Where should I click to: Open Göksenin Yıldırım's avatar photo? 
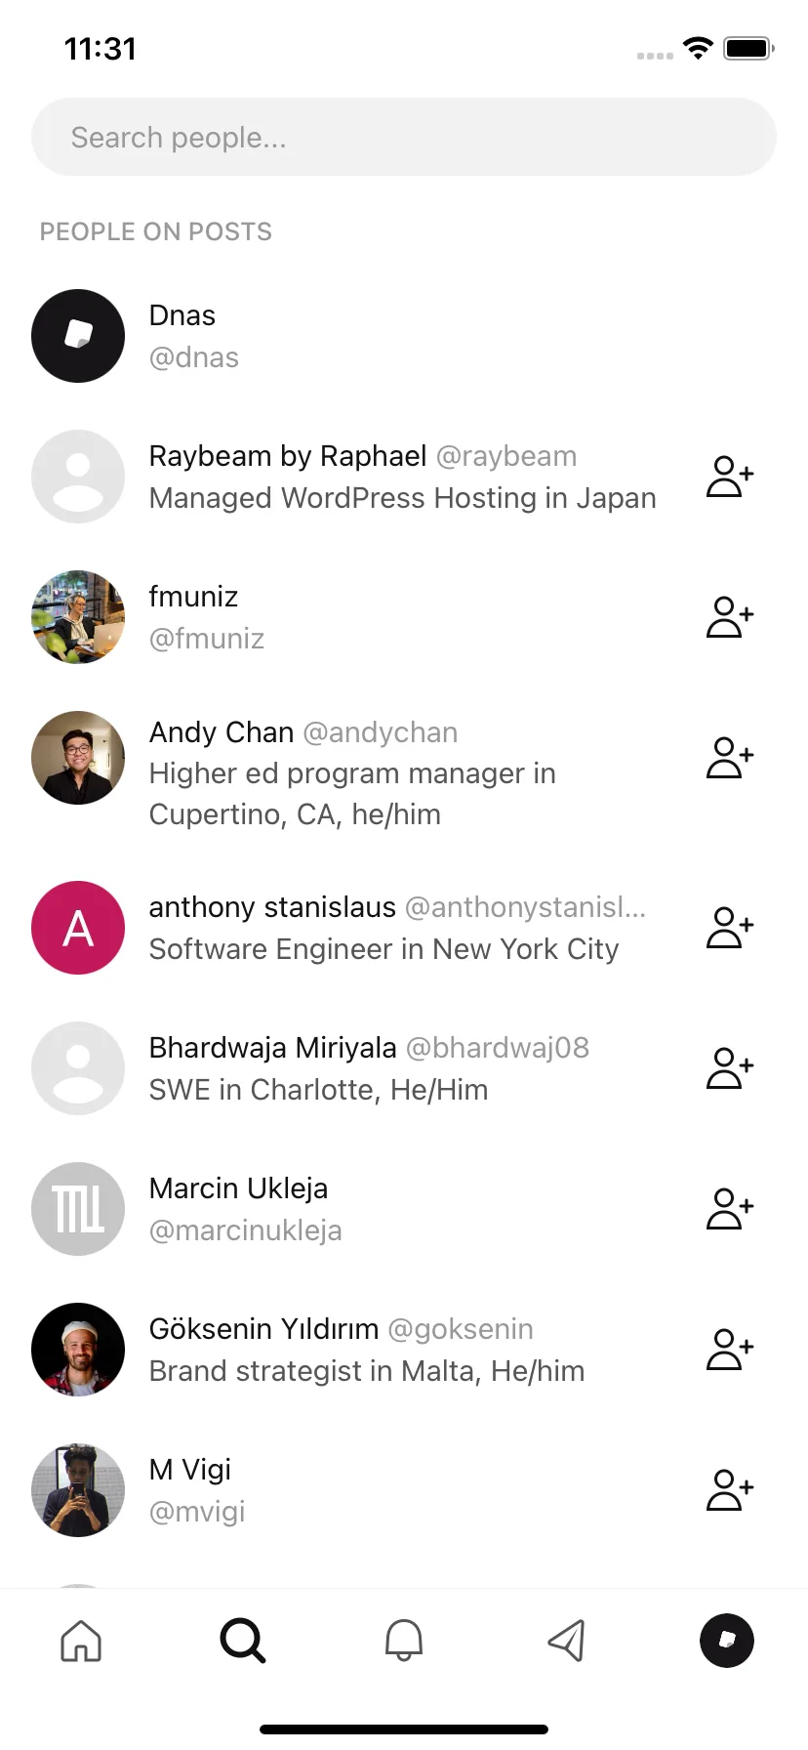tap(78, 1350)
